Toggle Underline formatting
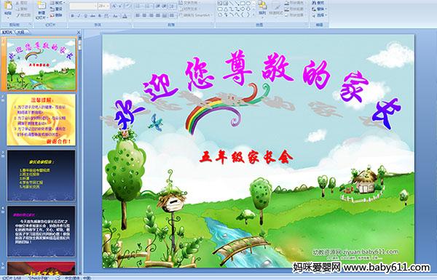This screenshot has height=280, width=437. click(85, 16)
